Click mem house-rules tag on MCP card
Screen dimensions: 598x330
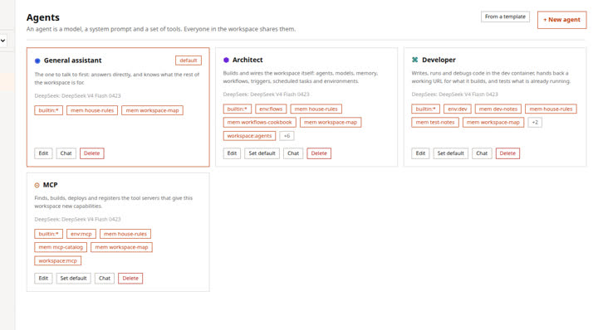[x=125, y=234]
